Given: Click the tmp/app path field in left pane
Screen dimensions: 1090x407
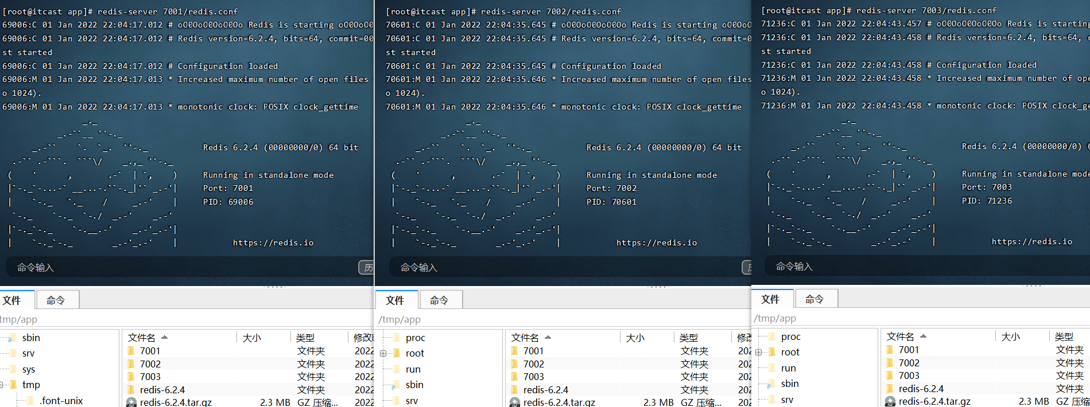Looking at the screenshot, I should click(187, 319).
